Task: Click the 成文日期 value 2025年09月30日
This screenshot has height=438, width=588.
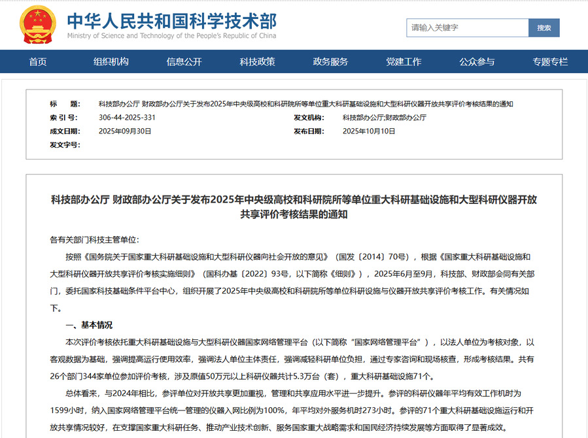Action: (125, 131)
